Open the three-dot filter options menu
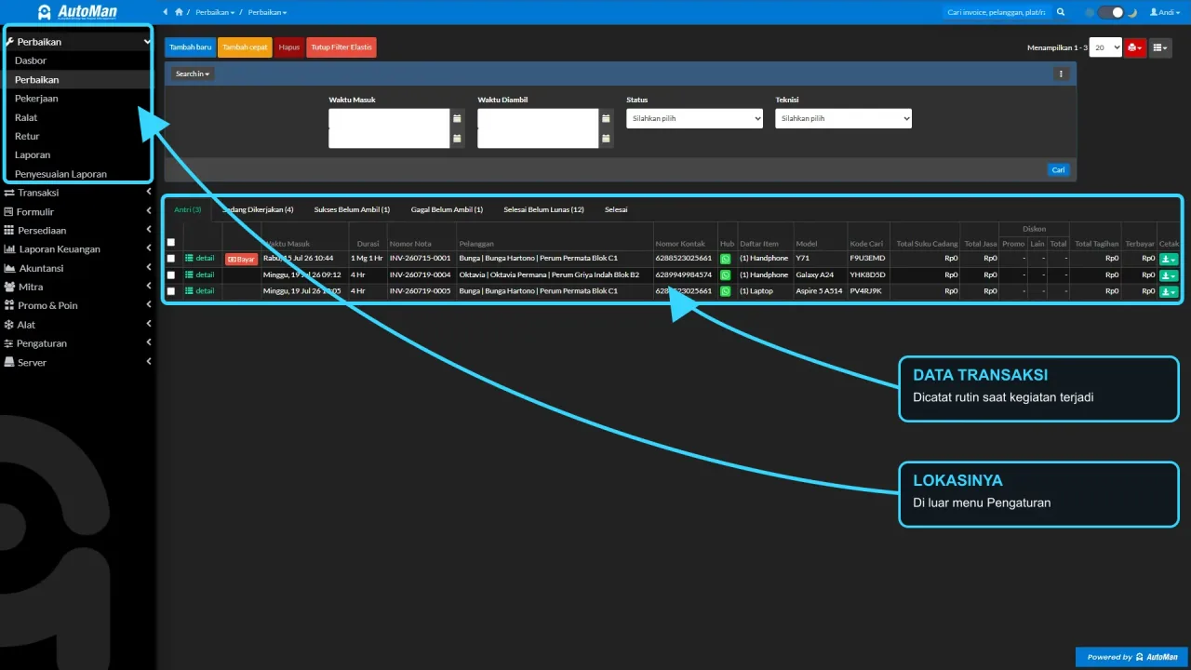Screen dimensions: 1191x670 1061,74
